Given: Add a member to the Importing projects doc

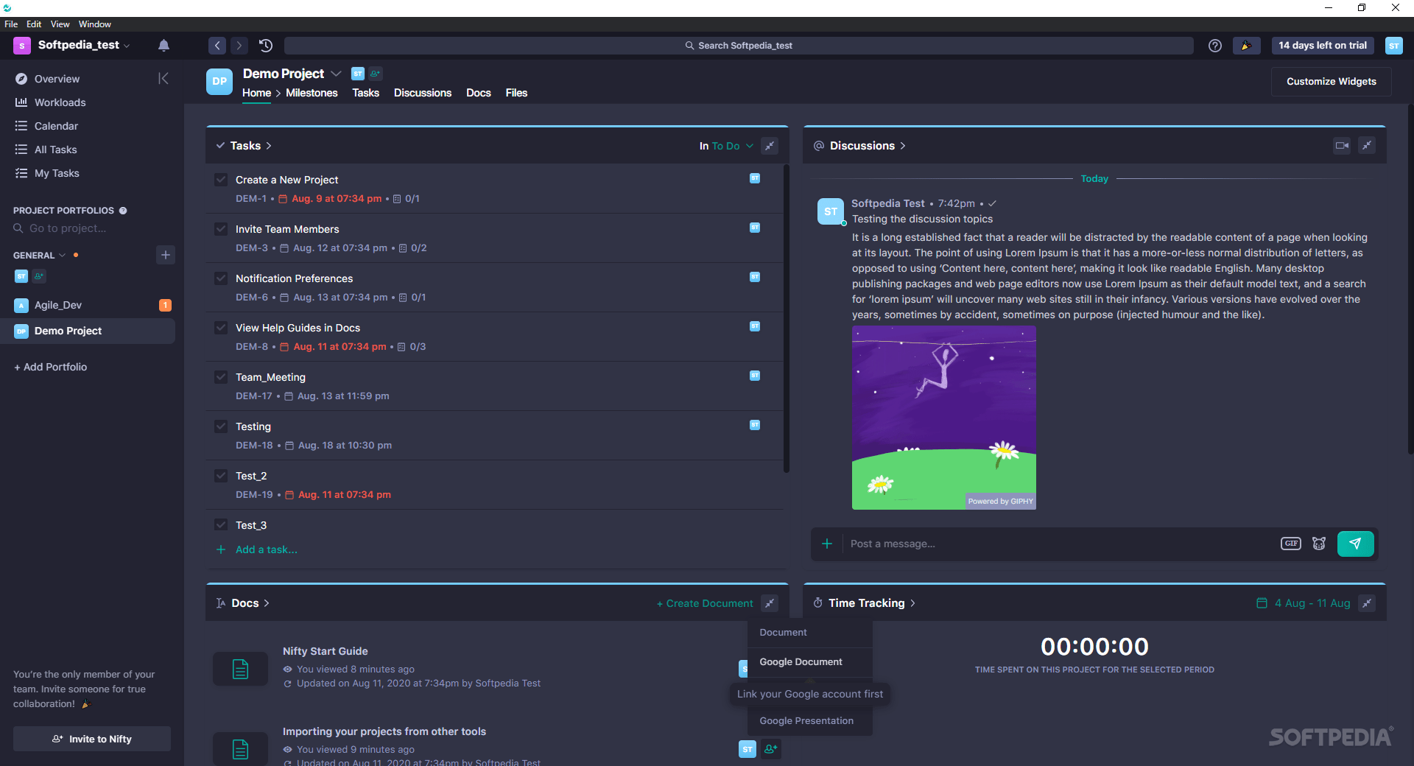Looking at the screenshot, I should [771, 749].
